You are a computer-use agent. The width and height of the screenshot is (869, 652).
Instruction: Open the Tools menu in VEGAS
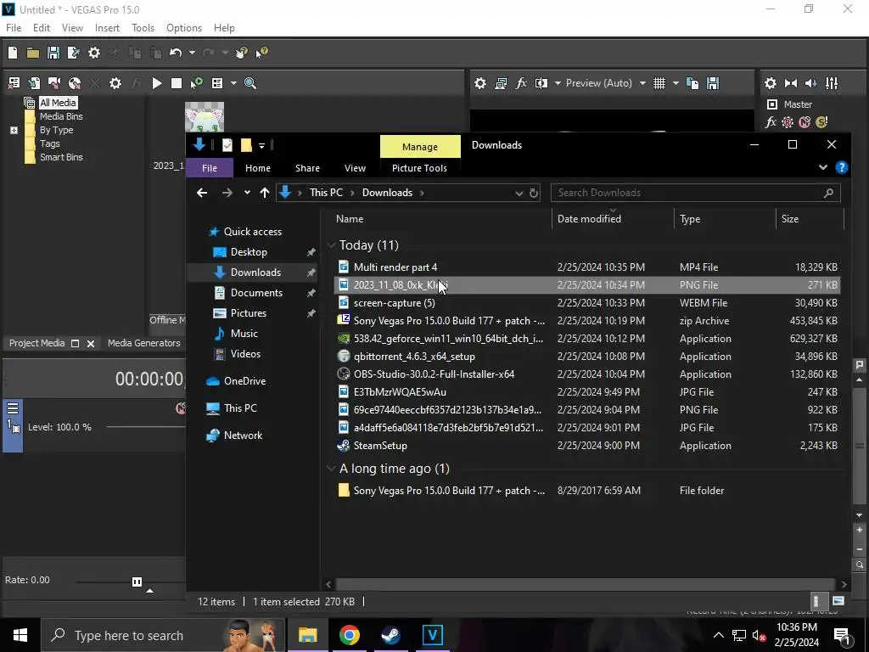(143, 28)
